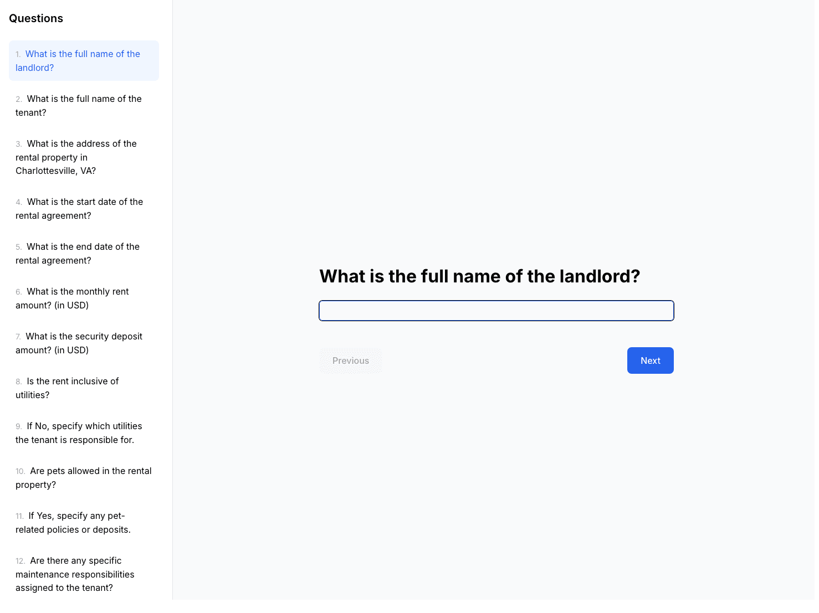Image resolution: width=819 pixels, height=613 pixels.
Task: Jump to question 12 on maintenance responsibilities
Action: pos(84,574)
